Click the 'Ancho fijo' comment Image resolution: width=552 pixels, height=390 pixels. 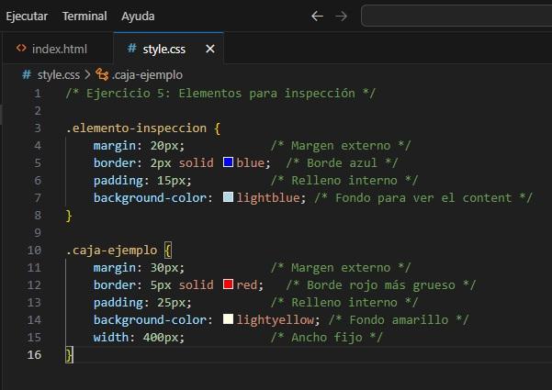coord(326,338)
